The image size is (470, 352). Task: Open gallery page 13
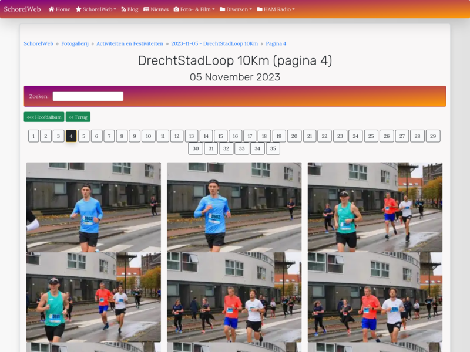(192, 136)
